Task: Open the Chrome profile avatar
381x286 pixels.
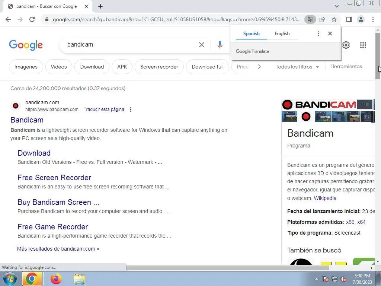Action: (361, 19)
